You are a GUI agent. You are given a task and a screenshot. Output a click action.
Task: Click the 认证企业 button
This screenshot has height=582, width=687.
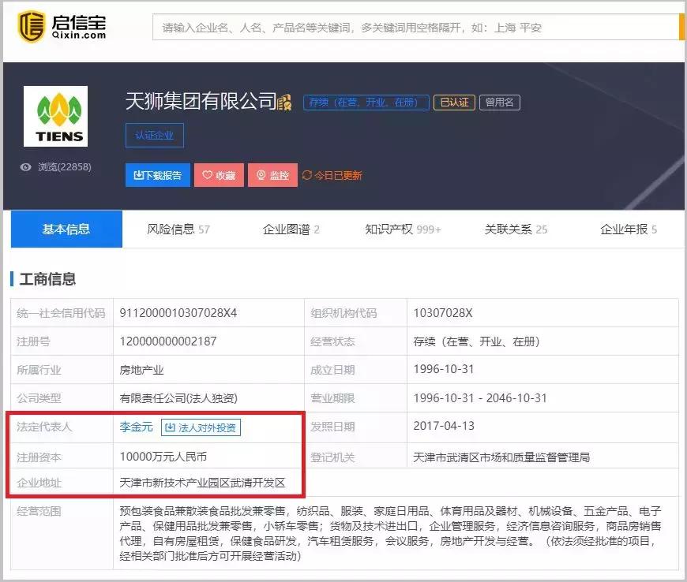pos(155,136)
